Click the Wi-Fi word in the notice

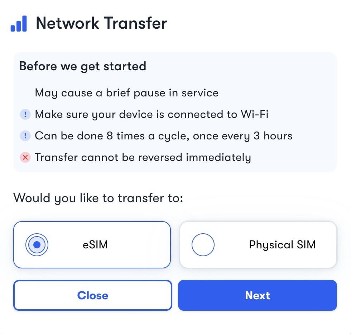(x=255, y=114)
